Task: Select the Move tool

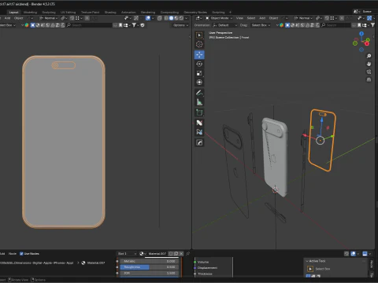Action: 199,54
